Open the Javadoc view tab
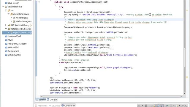This screenshot has height=107, width=190. (55, 106)
